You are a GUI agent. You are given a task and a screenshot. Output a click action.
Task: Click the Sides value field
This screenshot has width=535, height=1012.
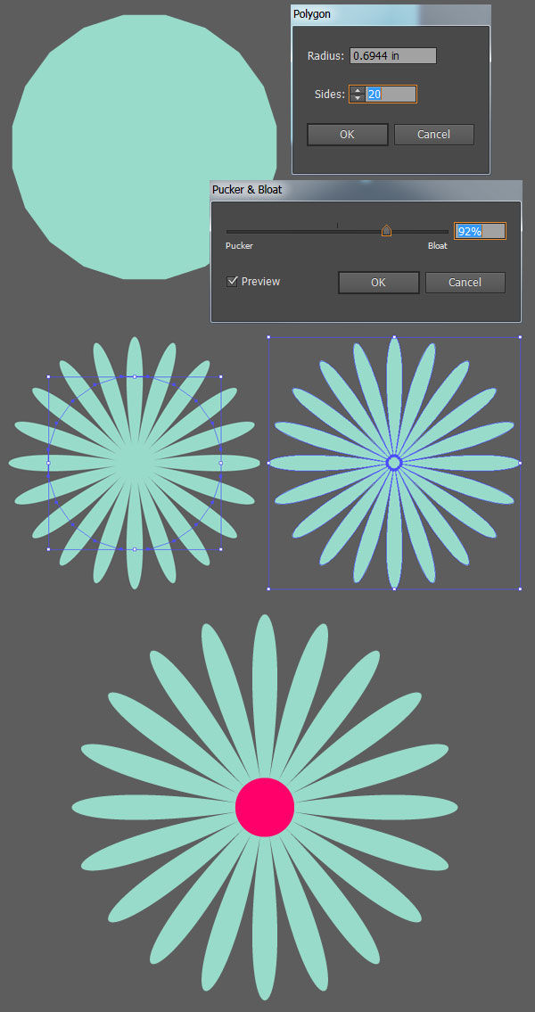pyautogui.click(x=391, y=95)
